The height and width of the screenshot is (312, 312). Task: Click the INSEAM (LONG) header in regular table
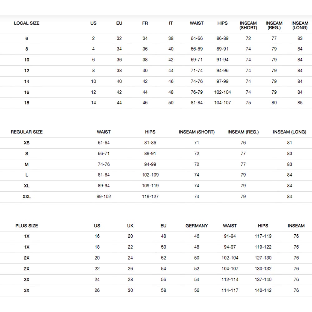(290, 132)
